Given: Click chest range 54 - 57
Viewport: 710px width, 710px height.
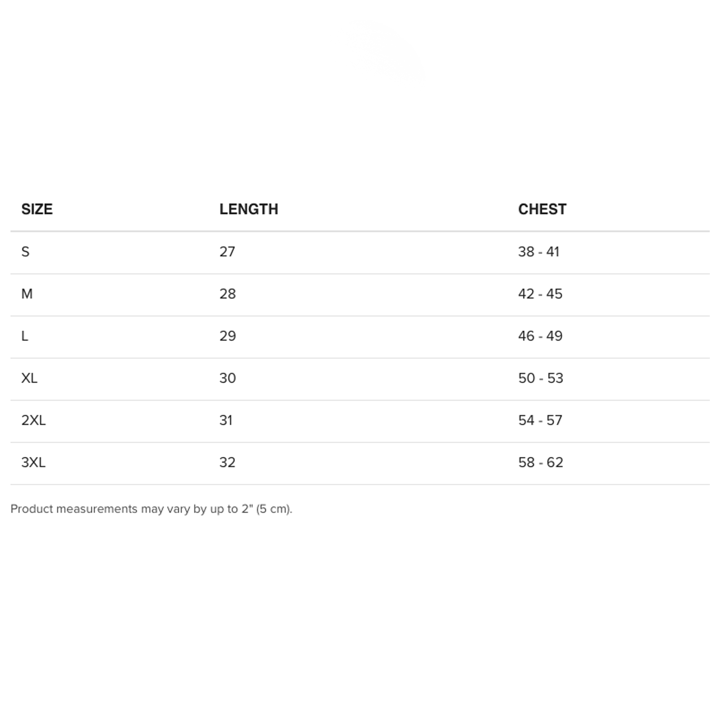Looking at the screenshot, I should coord(540,420).
